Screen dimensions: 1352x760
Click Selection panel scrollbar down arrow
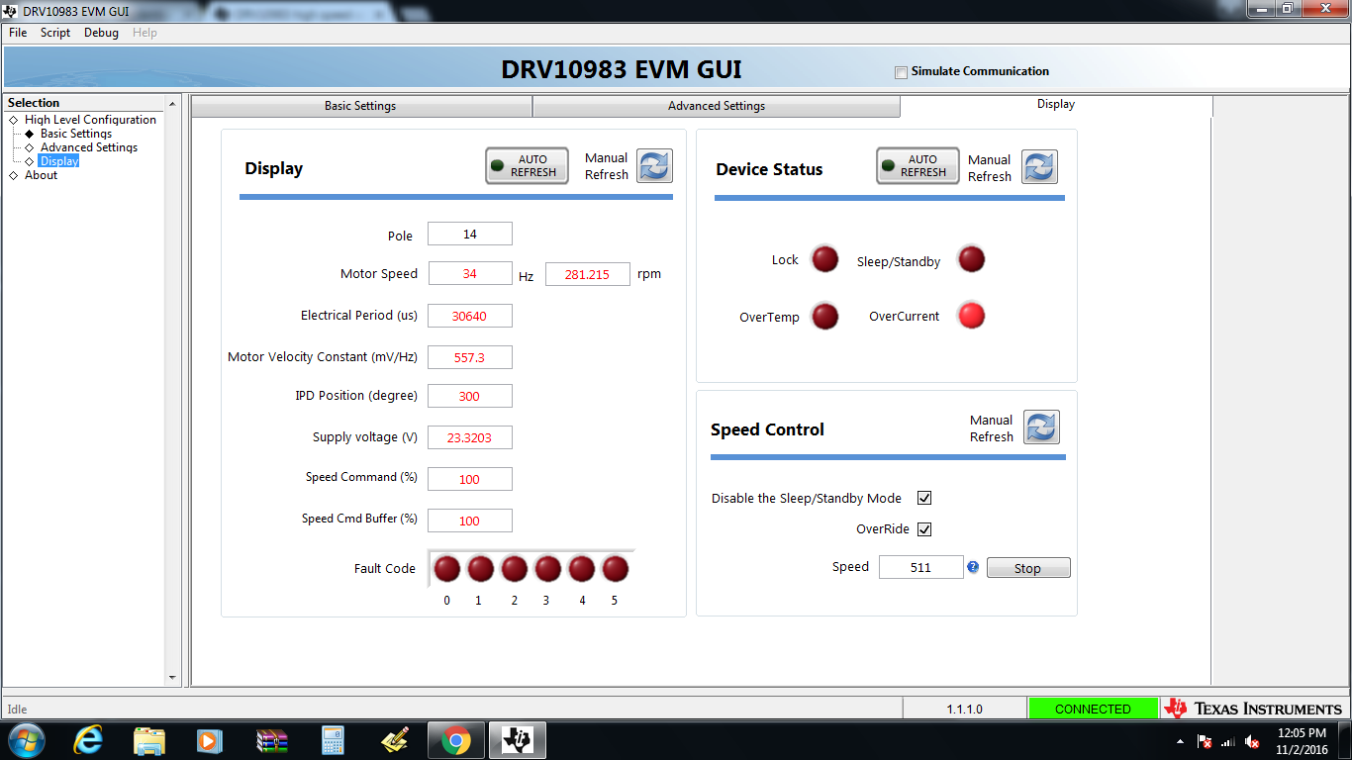tap(172, 678)
